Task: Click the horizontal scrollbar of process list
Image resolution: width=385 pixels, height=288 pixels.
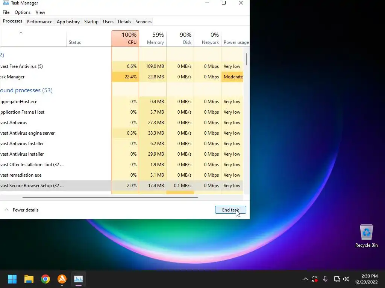Action: click(x=110, y=197)
